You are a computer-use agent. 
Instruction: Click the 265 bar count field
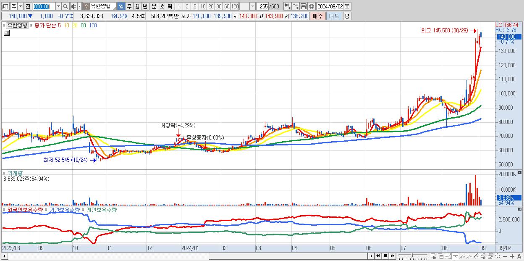tap(262, 6)
